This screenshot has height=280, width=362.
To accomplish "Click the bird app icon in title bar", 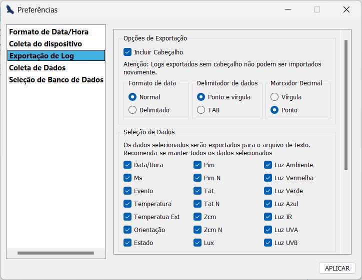I will coord(10,9).
